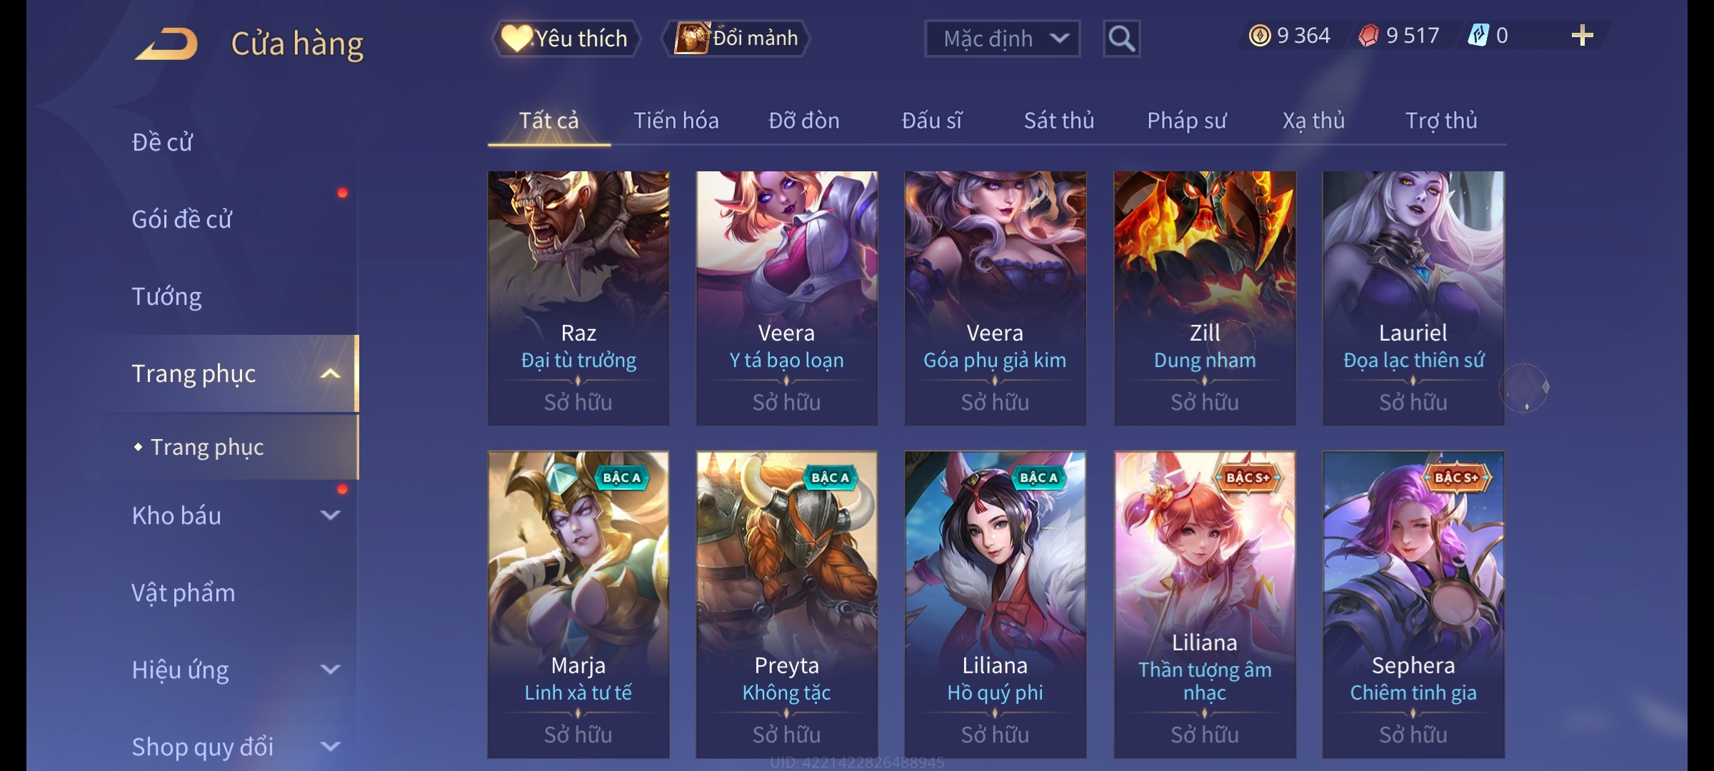Tap the blue voucher ticket icon
This screenshot has width=1714, height=771.
[x=1478, y=36]
